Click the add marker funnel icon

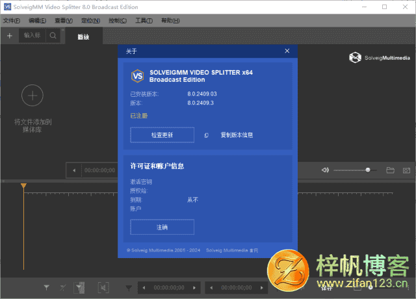pyautogui.click(x=46, y=287)
